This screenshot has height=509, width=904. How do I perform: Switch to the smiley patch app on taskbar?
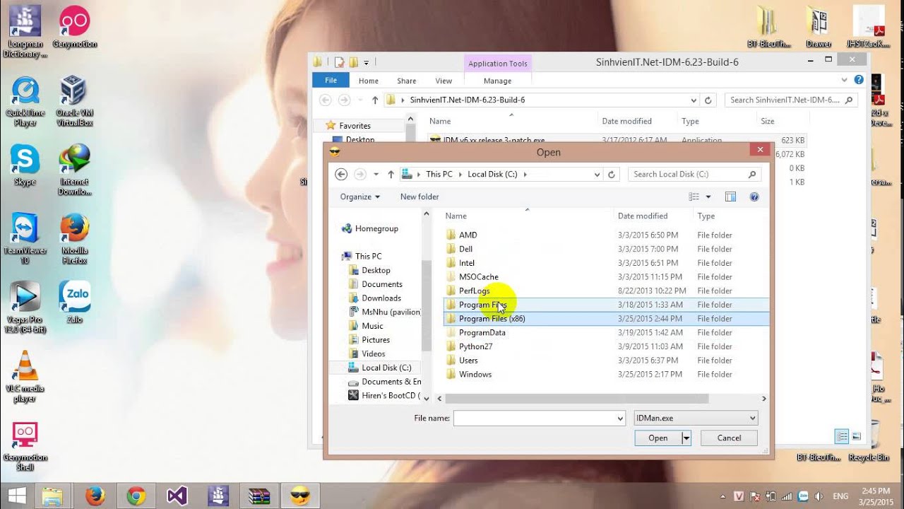click(x=300, y=496)
